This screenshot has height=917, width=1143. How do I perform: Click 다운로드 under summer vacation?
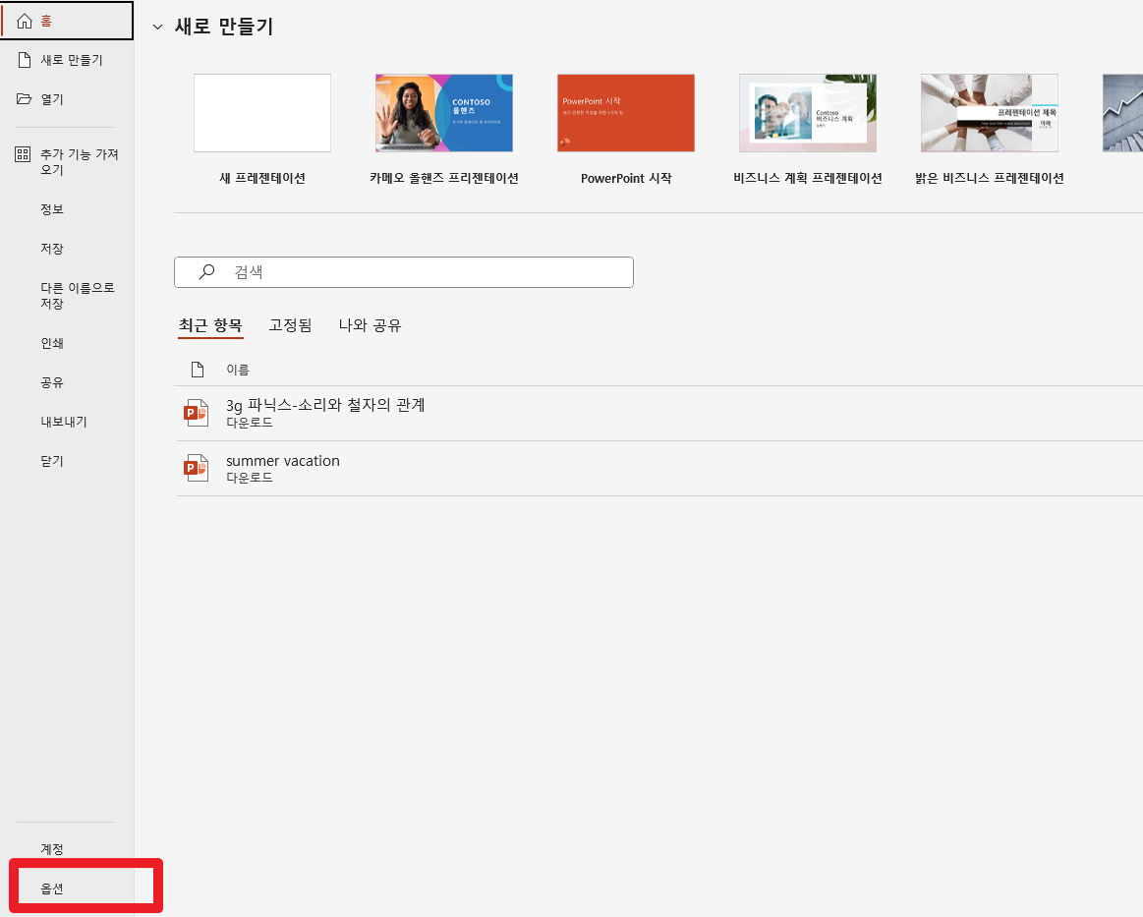coord(250,478)
